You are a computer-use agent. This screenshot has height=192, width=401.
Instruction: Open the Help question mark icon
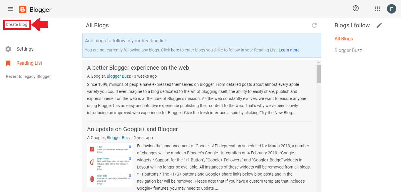point(356,8)
